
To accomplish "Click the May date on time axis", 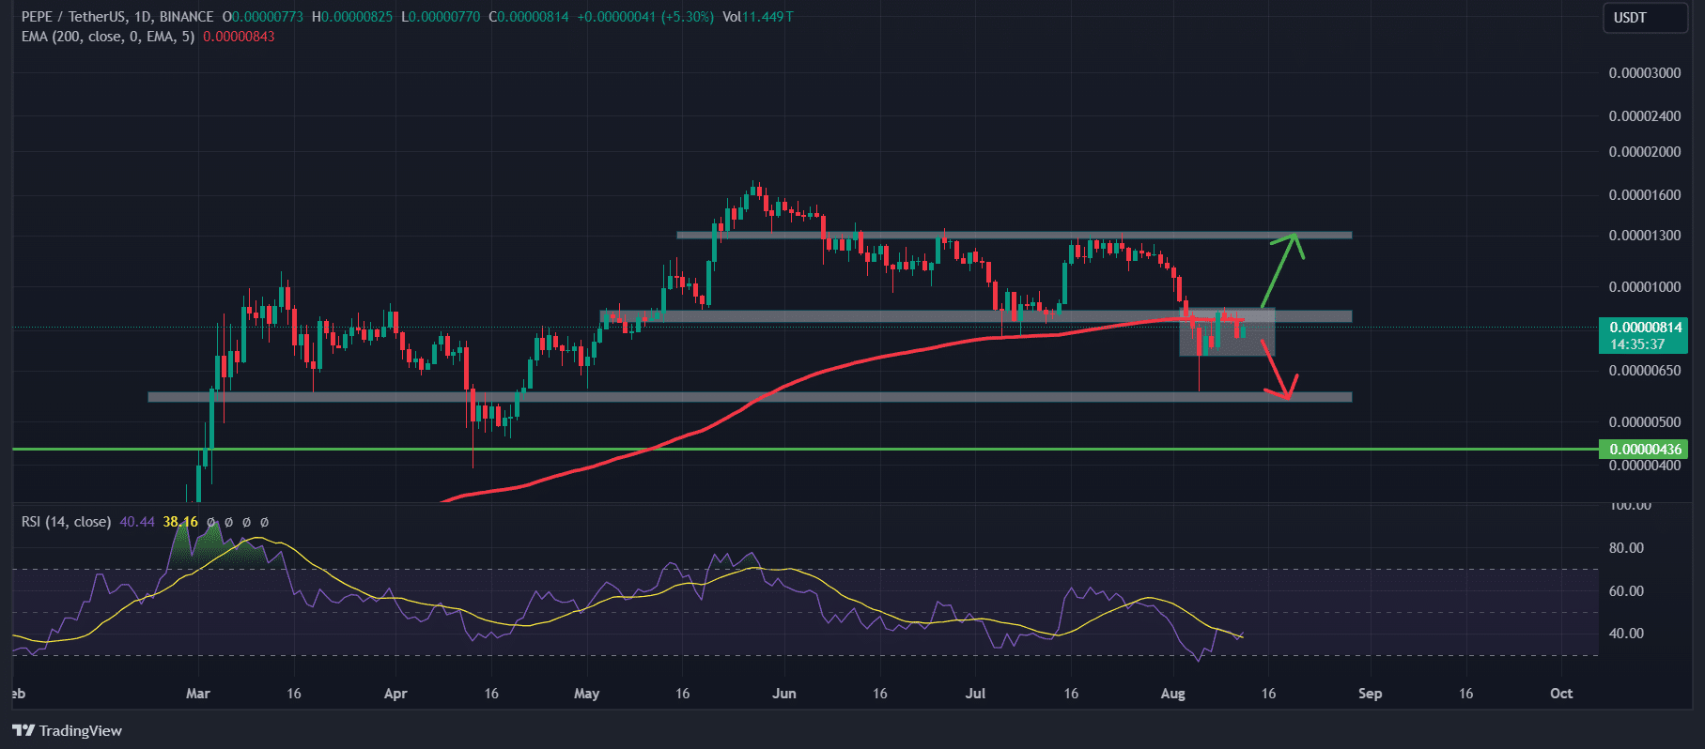I will (586, 694).
